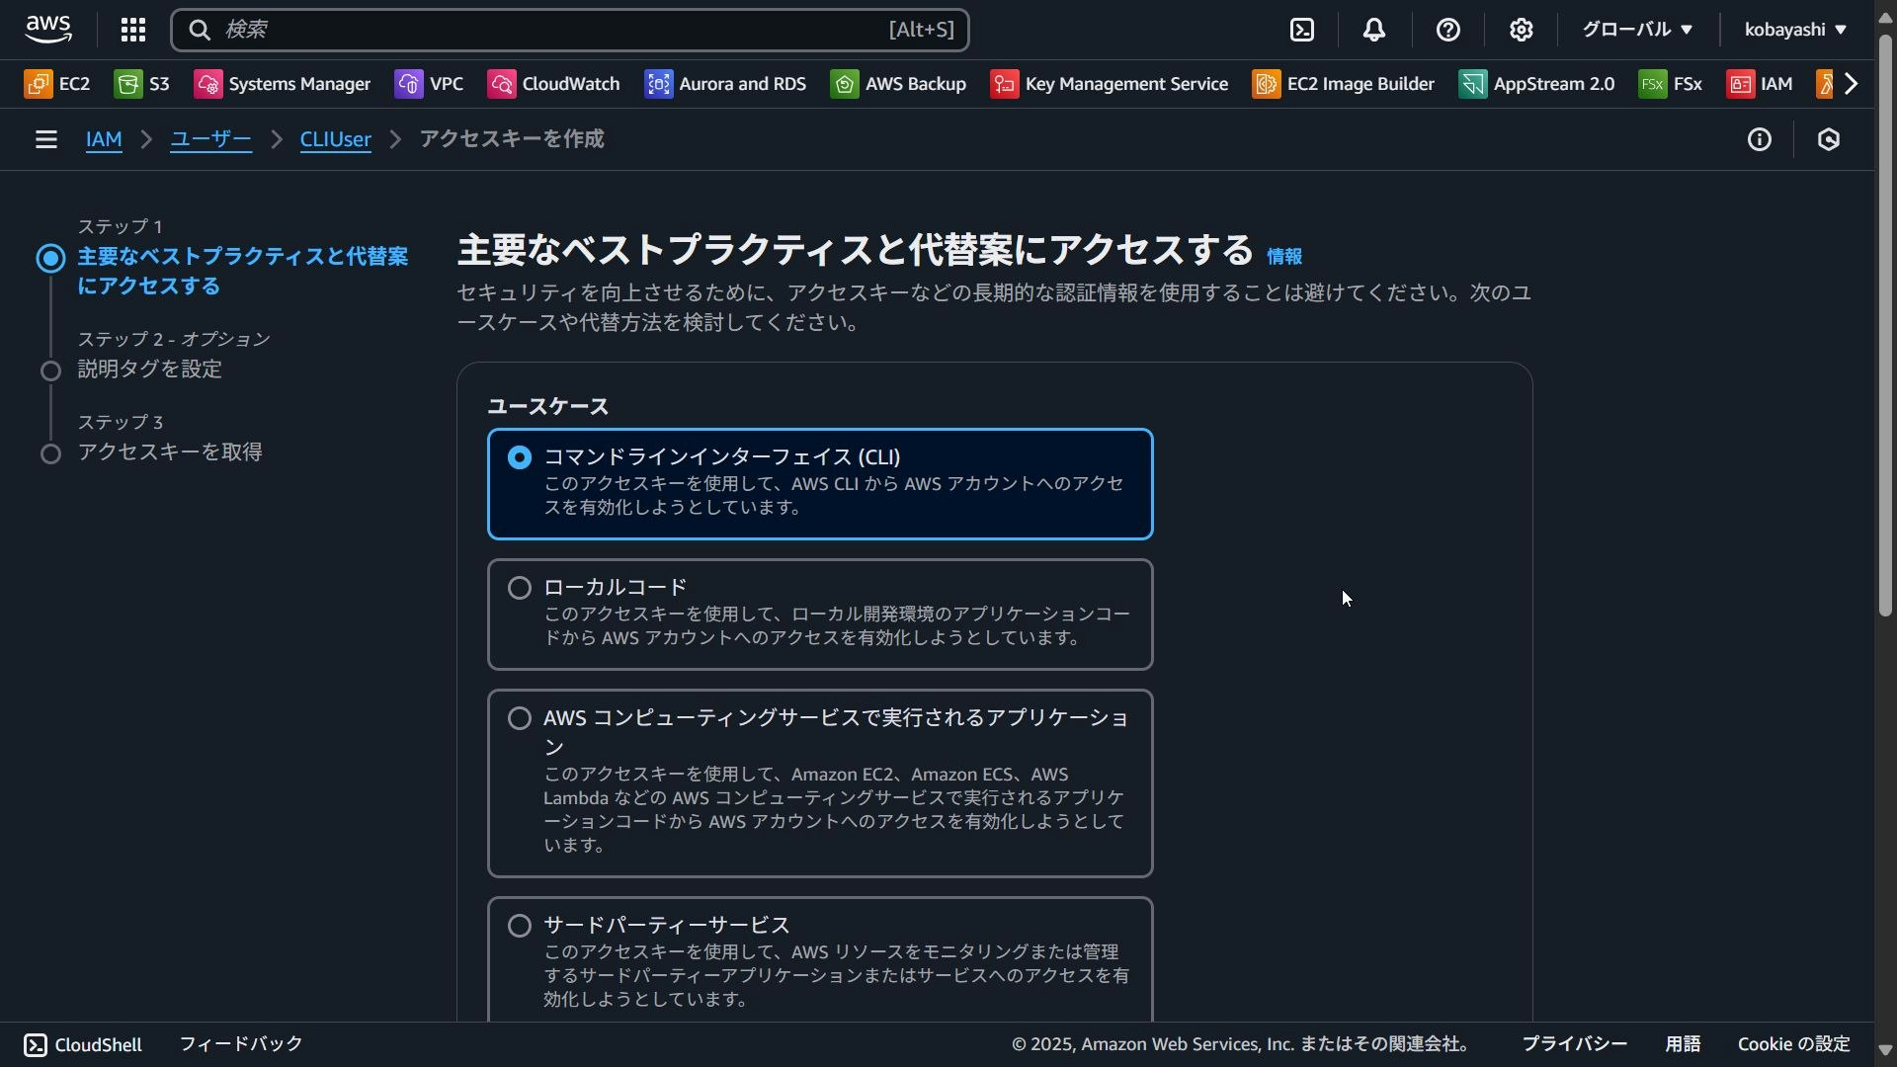
Task: Choose AWS コンピューティングサービス option
Action: pos(520,718)
